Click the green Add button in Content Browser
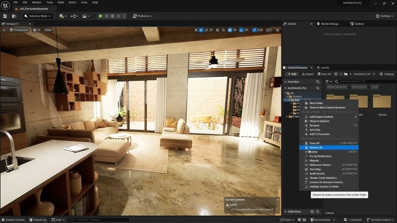Viewport: 397px width, 223px height. click(x=292, y=74)
